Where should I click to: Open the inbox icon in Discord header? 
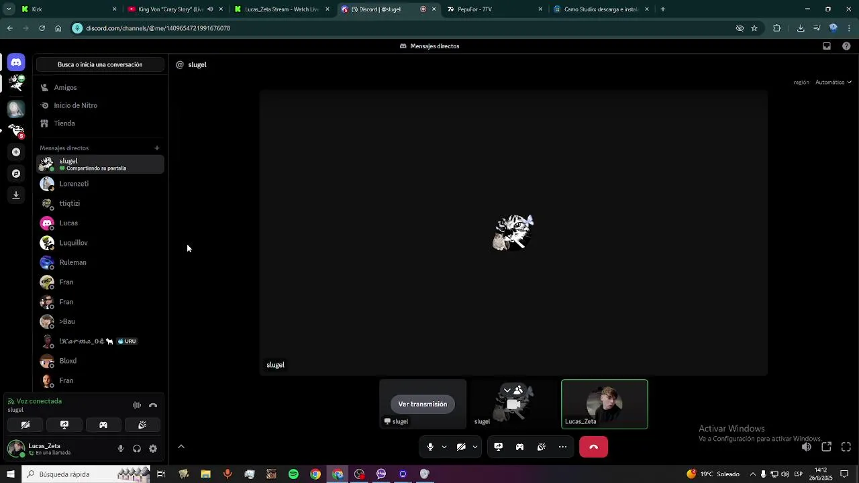[827, 46]
